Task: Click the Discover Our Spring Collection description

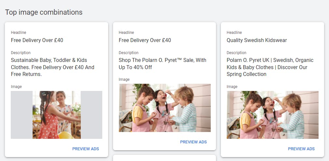Action: click(270, 67)
